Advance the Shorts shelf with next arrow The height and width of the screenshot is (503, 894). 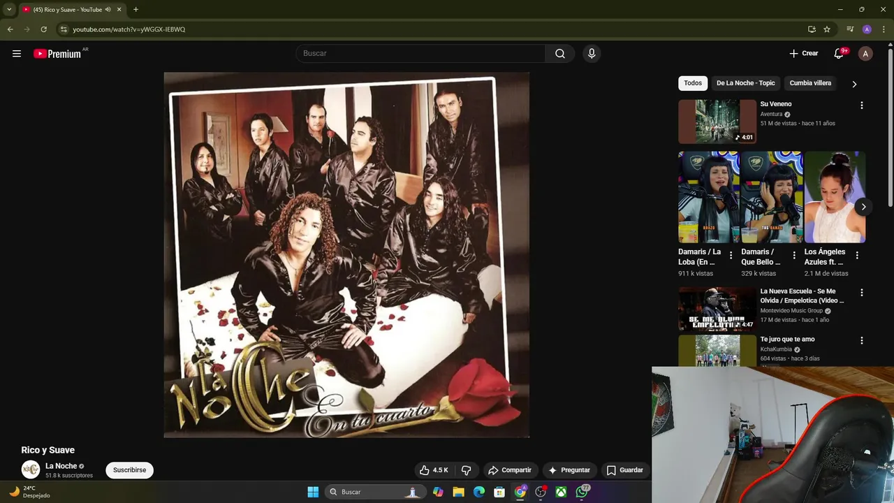[x=863, y=207]
